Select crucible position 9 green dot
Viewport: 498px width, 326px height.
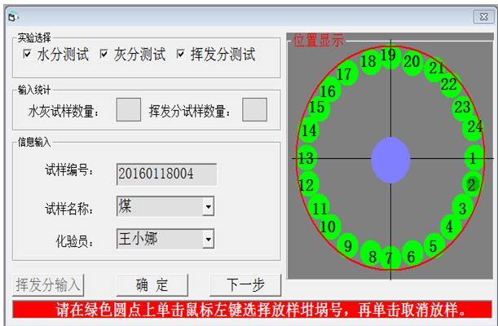click(347, 245)
